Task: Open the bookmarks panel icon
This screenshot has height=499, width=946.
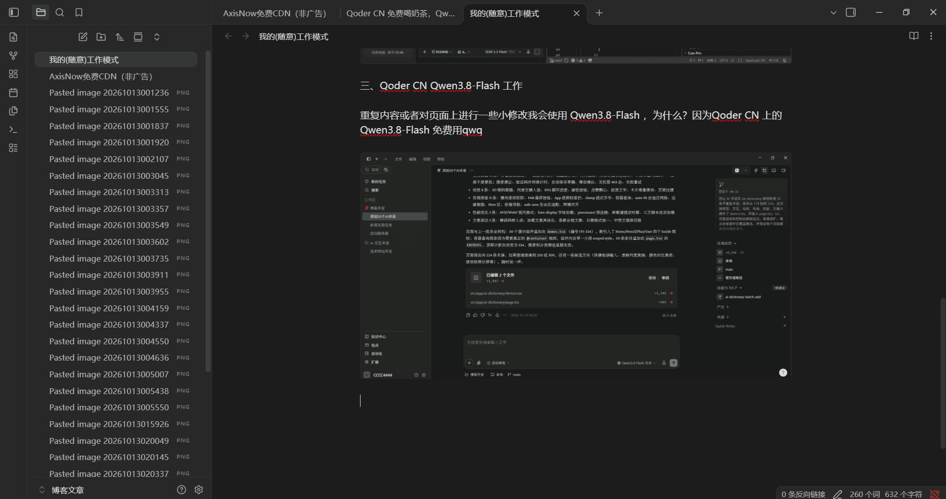Action: click(79, 12)
